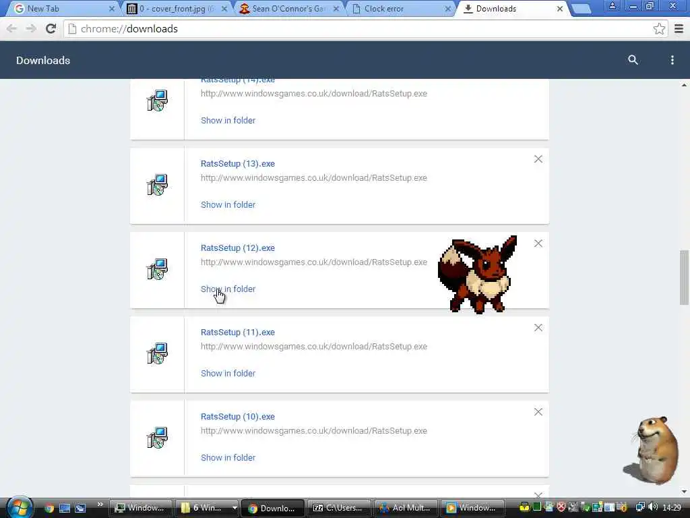The image size is (690, 518).
Task: Click the source URL under RatsSetup (11).exe
Action: pyautogui.click(x=314, y=347)
